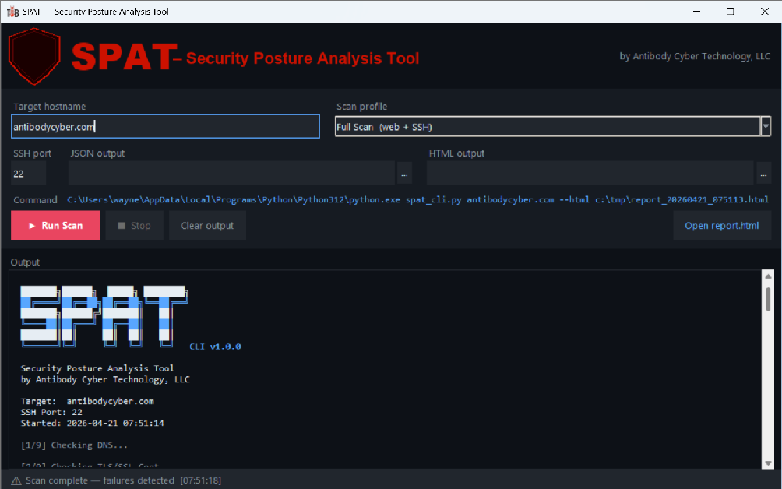Viewport: 782px width, 489px height.
Task: Clear output with the Clear output button
Action: pyautogui.click(x=207, y=225)
